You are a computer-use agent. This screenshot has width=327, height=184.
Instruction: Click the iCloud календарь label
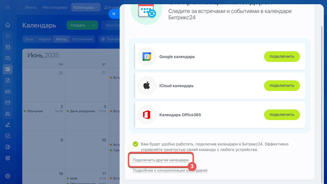(x=176, y=86)
